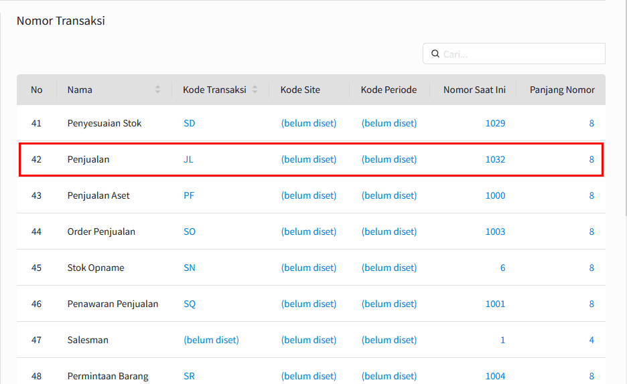The image size is (627, 384).
Task: Click the Penjualan current number 1032
Action: [495, 159]
